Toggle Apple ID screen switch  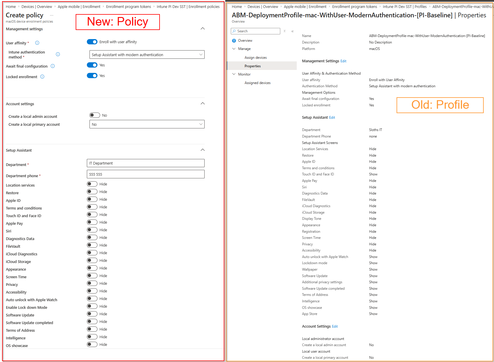click(x=92, y=199)
